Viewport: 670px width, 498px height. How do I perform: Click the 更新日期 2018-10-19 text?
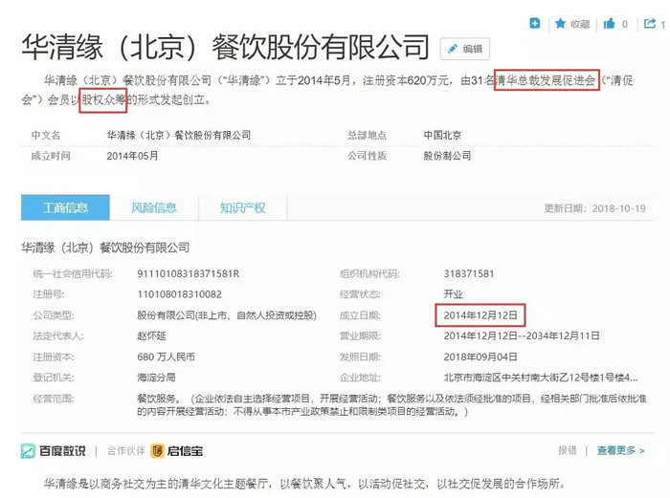[x=594, y=208]
